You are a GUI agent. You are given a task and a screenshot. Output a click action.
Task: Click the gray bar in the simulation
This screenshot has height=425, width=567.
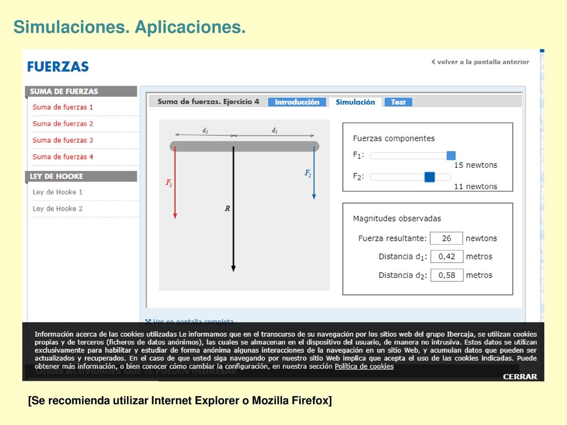[x=244, y=146]
